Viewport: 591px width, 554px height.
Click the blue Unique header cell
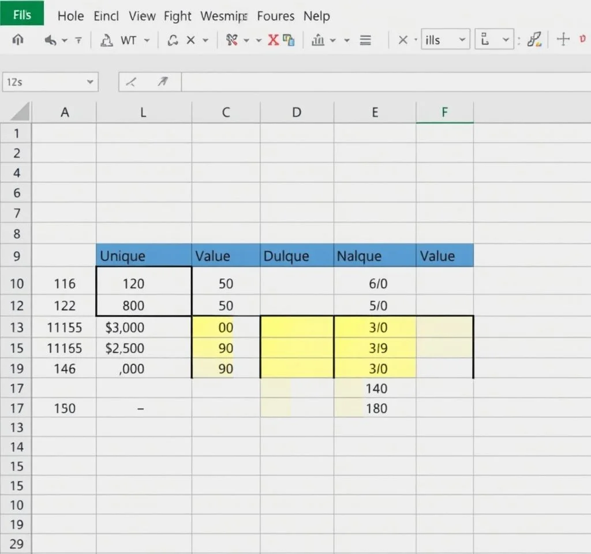pyautogui.click(x=143, y=256)
